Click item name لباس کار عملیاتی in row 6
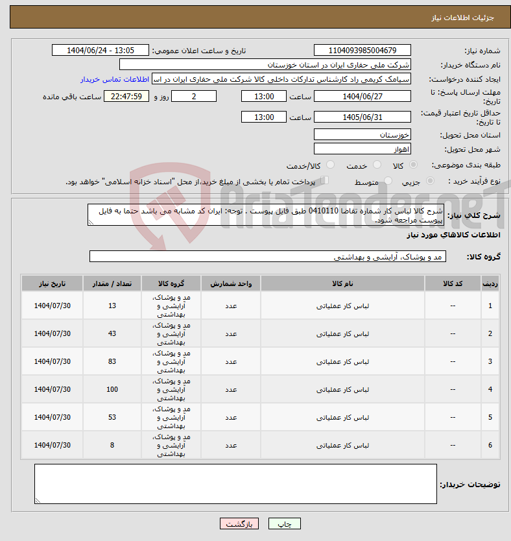Viewport: 511px width, 541px height. pos(343,446)
